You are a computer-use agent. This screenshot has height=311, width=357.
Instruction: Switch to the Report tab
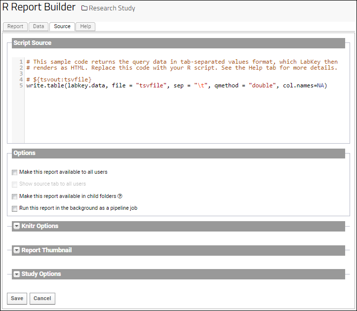point(15,26)
